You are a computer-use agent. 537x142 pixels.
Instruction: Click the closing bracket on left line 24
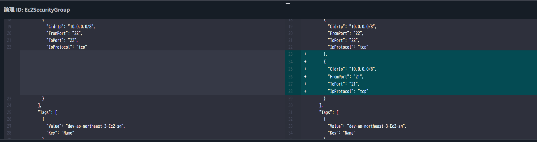coord(39,105)
